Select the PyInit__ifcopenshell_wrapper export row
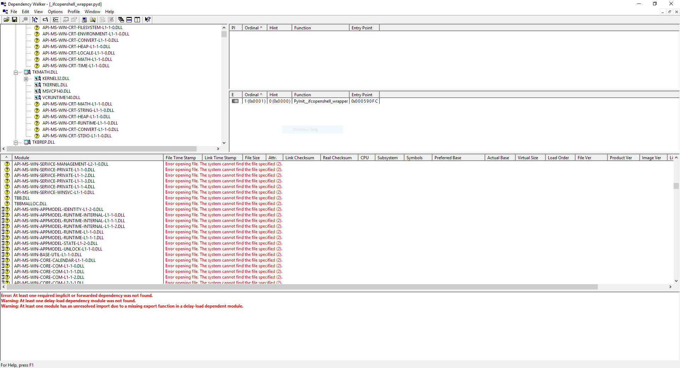The width and height of the screenshot is (680, 368). click(320, 101)
